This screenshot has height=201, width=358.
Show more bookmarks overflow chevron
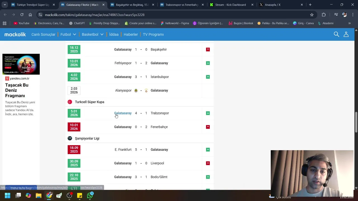(349, 23)
